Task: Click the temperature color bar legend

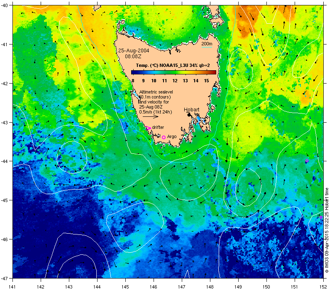Action: tap(173, 72)
